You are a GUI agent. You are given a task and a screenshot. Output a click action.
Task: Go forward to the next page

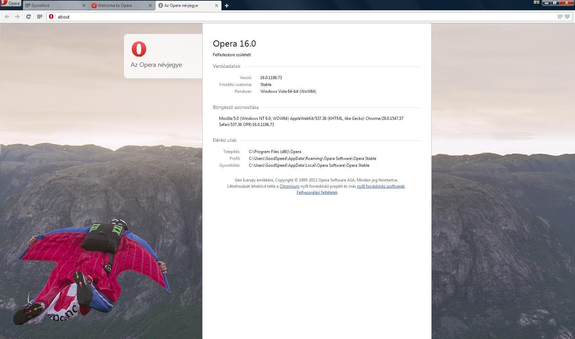17,16
